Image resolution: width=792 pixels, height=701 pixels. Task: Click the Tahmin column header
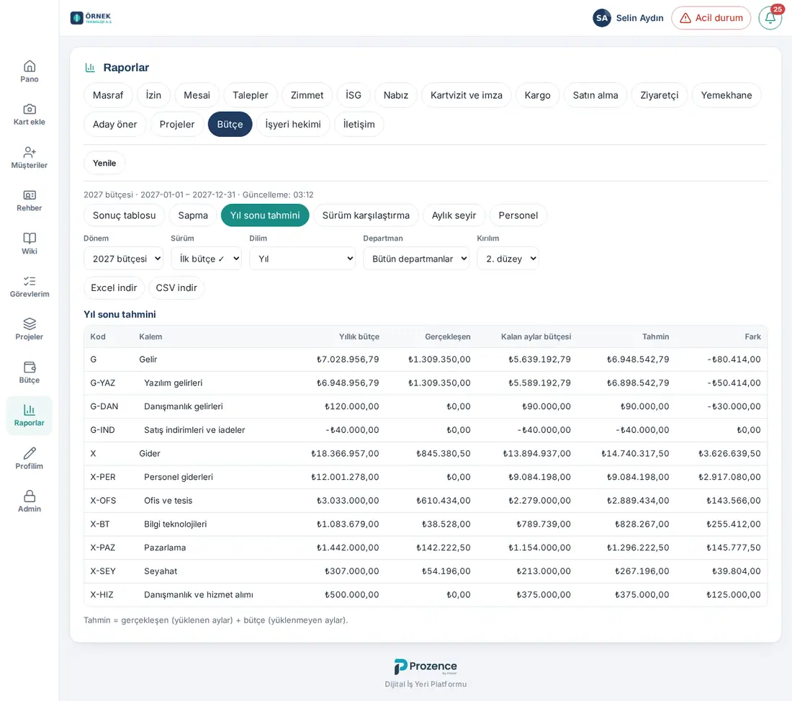point(656,336)
